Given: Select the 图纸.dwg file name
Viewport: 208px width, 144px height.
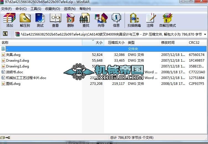Looking at the screenshot, I should tap(13, 84).
